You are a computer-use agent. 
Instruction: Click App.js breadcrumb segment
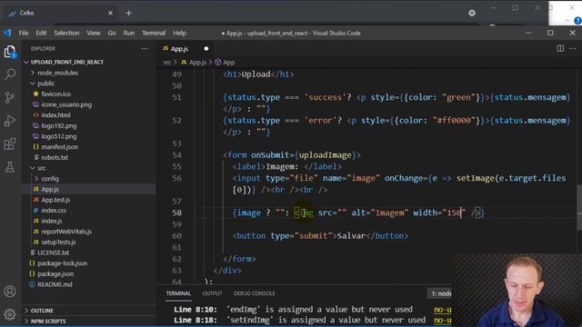(x=194, y=63)
